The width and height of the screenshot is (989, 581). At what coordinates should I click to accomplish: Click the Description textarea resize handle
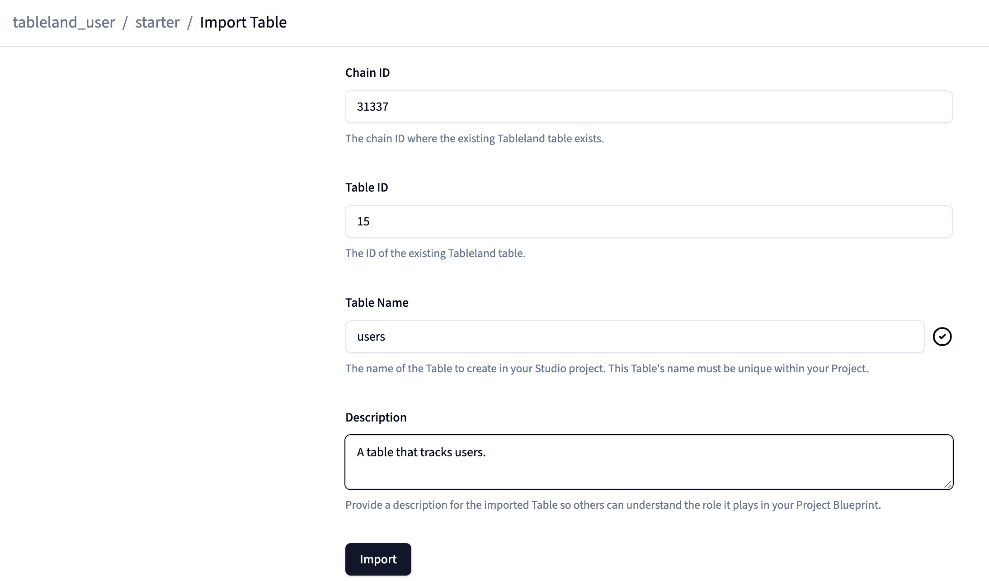[x=947, y=484]
